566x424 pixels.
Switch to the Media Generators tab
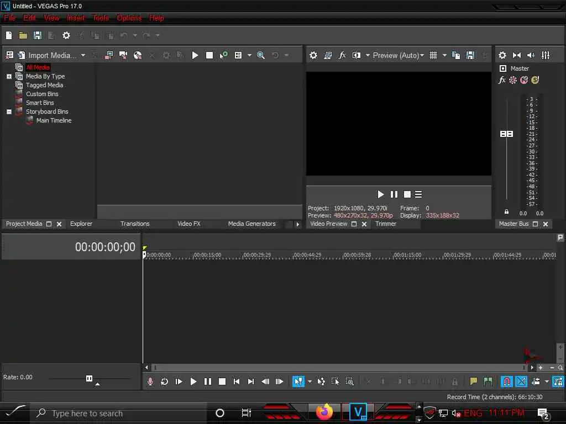point(251,224)
